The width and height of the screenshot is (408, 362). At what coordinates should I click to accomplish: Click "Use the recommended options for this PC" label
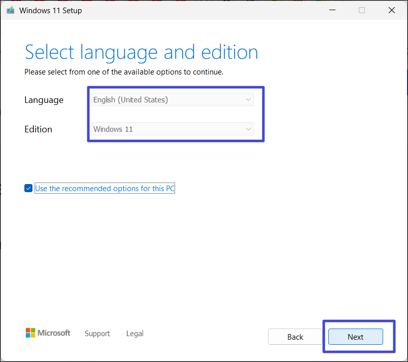[105, 189]
